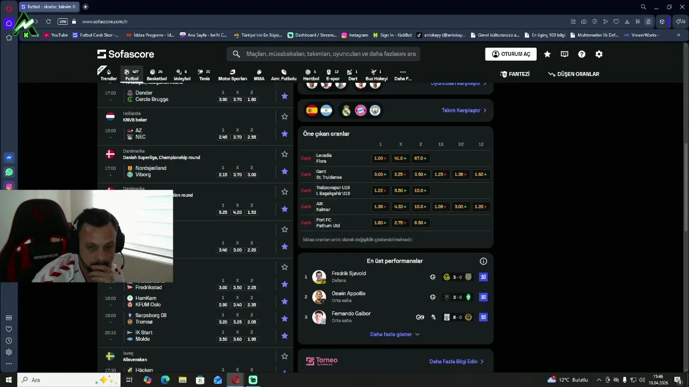Open Opera easy setup sliders icon
The image size is (689, 387).
click(638, 21)
